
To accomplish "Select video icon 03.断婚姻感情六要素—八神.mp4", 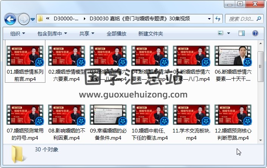I will (108, 56).
